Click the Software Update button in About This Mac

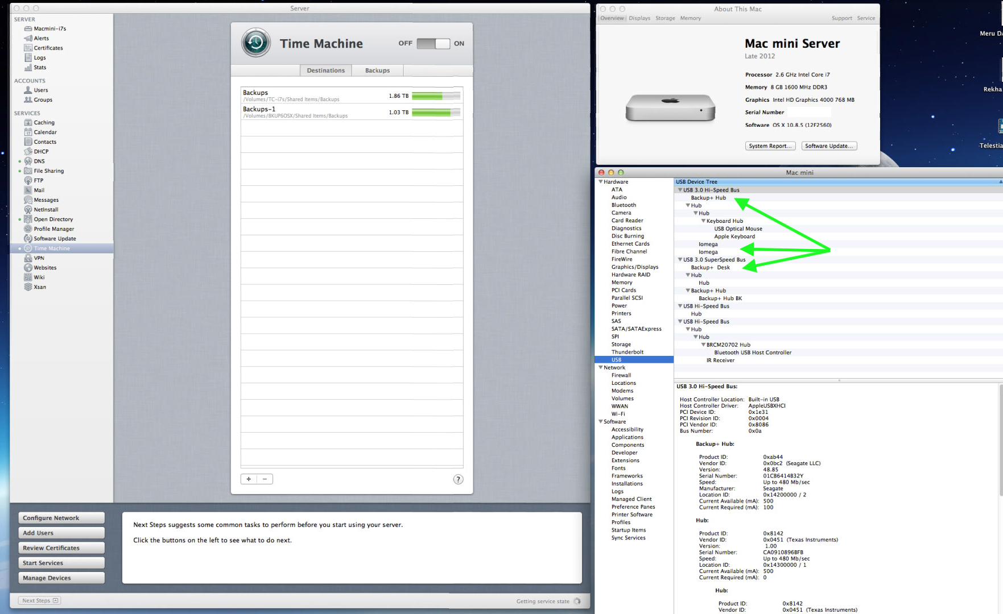[x=829, y=146]
